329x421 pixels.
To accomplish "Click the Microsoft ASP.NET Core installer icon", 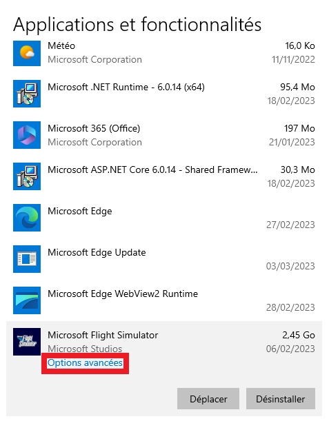I will (x=27, y=176).
